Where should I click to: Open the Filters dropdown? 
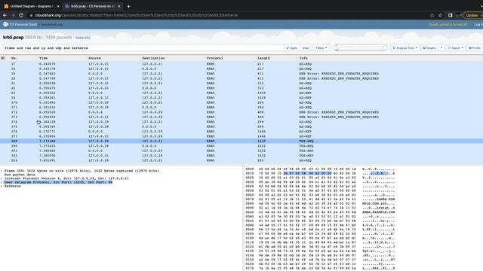pyautogui.click(x=321, y=48)
